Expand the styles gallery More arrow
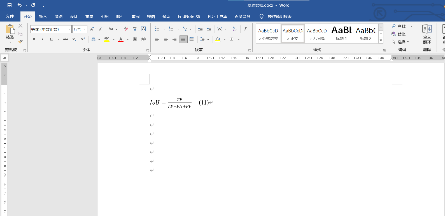Screen dimensions: 445x216 pyautogui.click(x=381, y=41)
